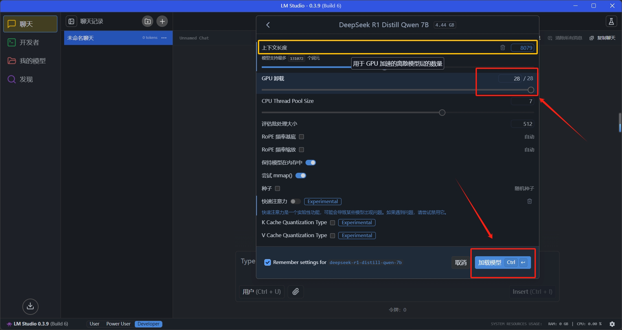Enable V Cache Quantization Type checkbox
Viewport: 622px width, 330px height.
point(332,236)
